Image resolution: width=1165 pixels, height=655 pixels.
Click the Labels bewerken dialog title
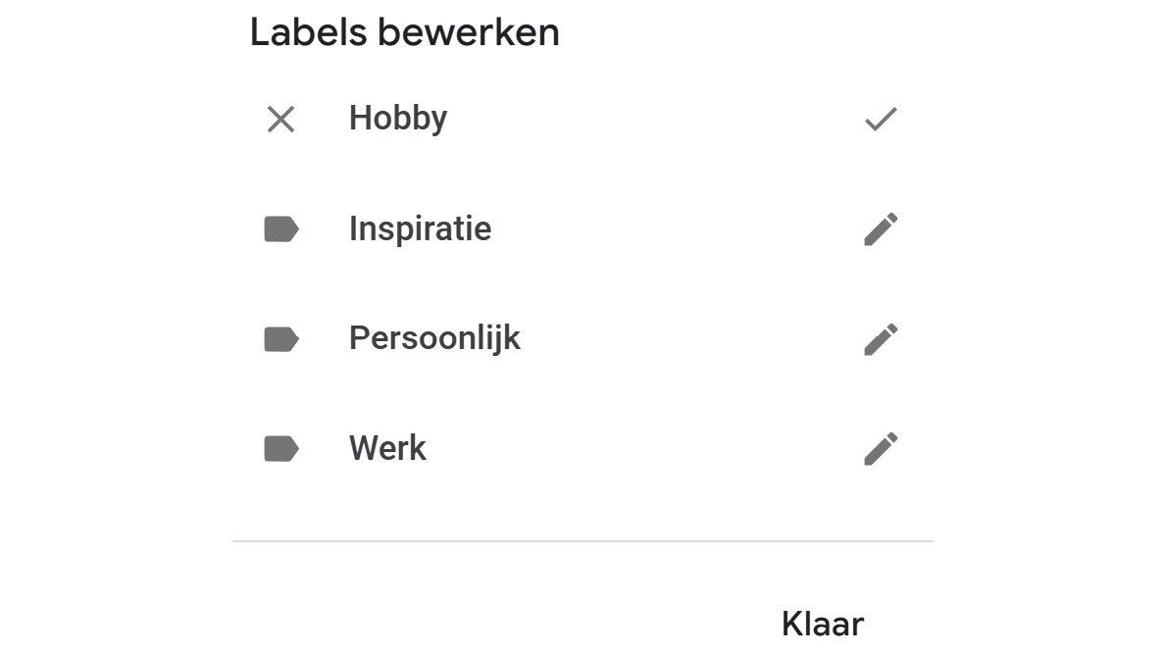tap(404, 32)
